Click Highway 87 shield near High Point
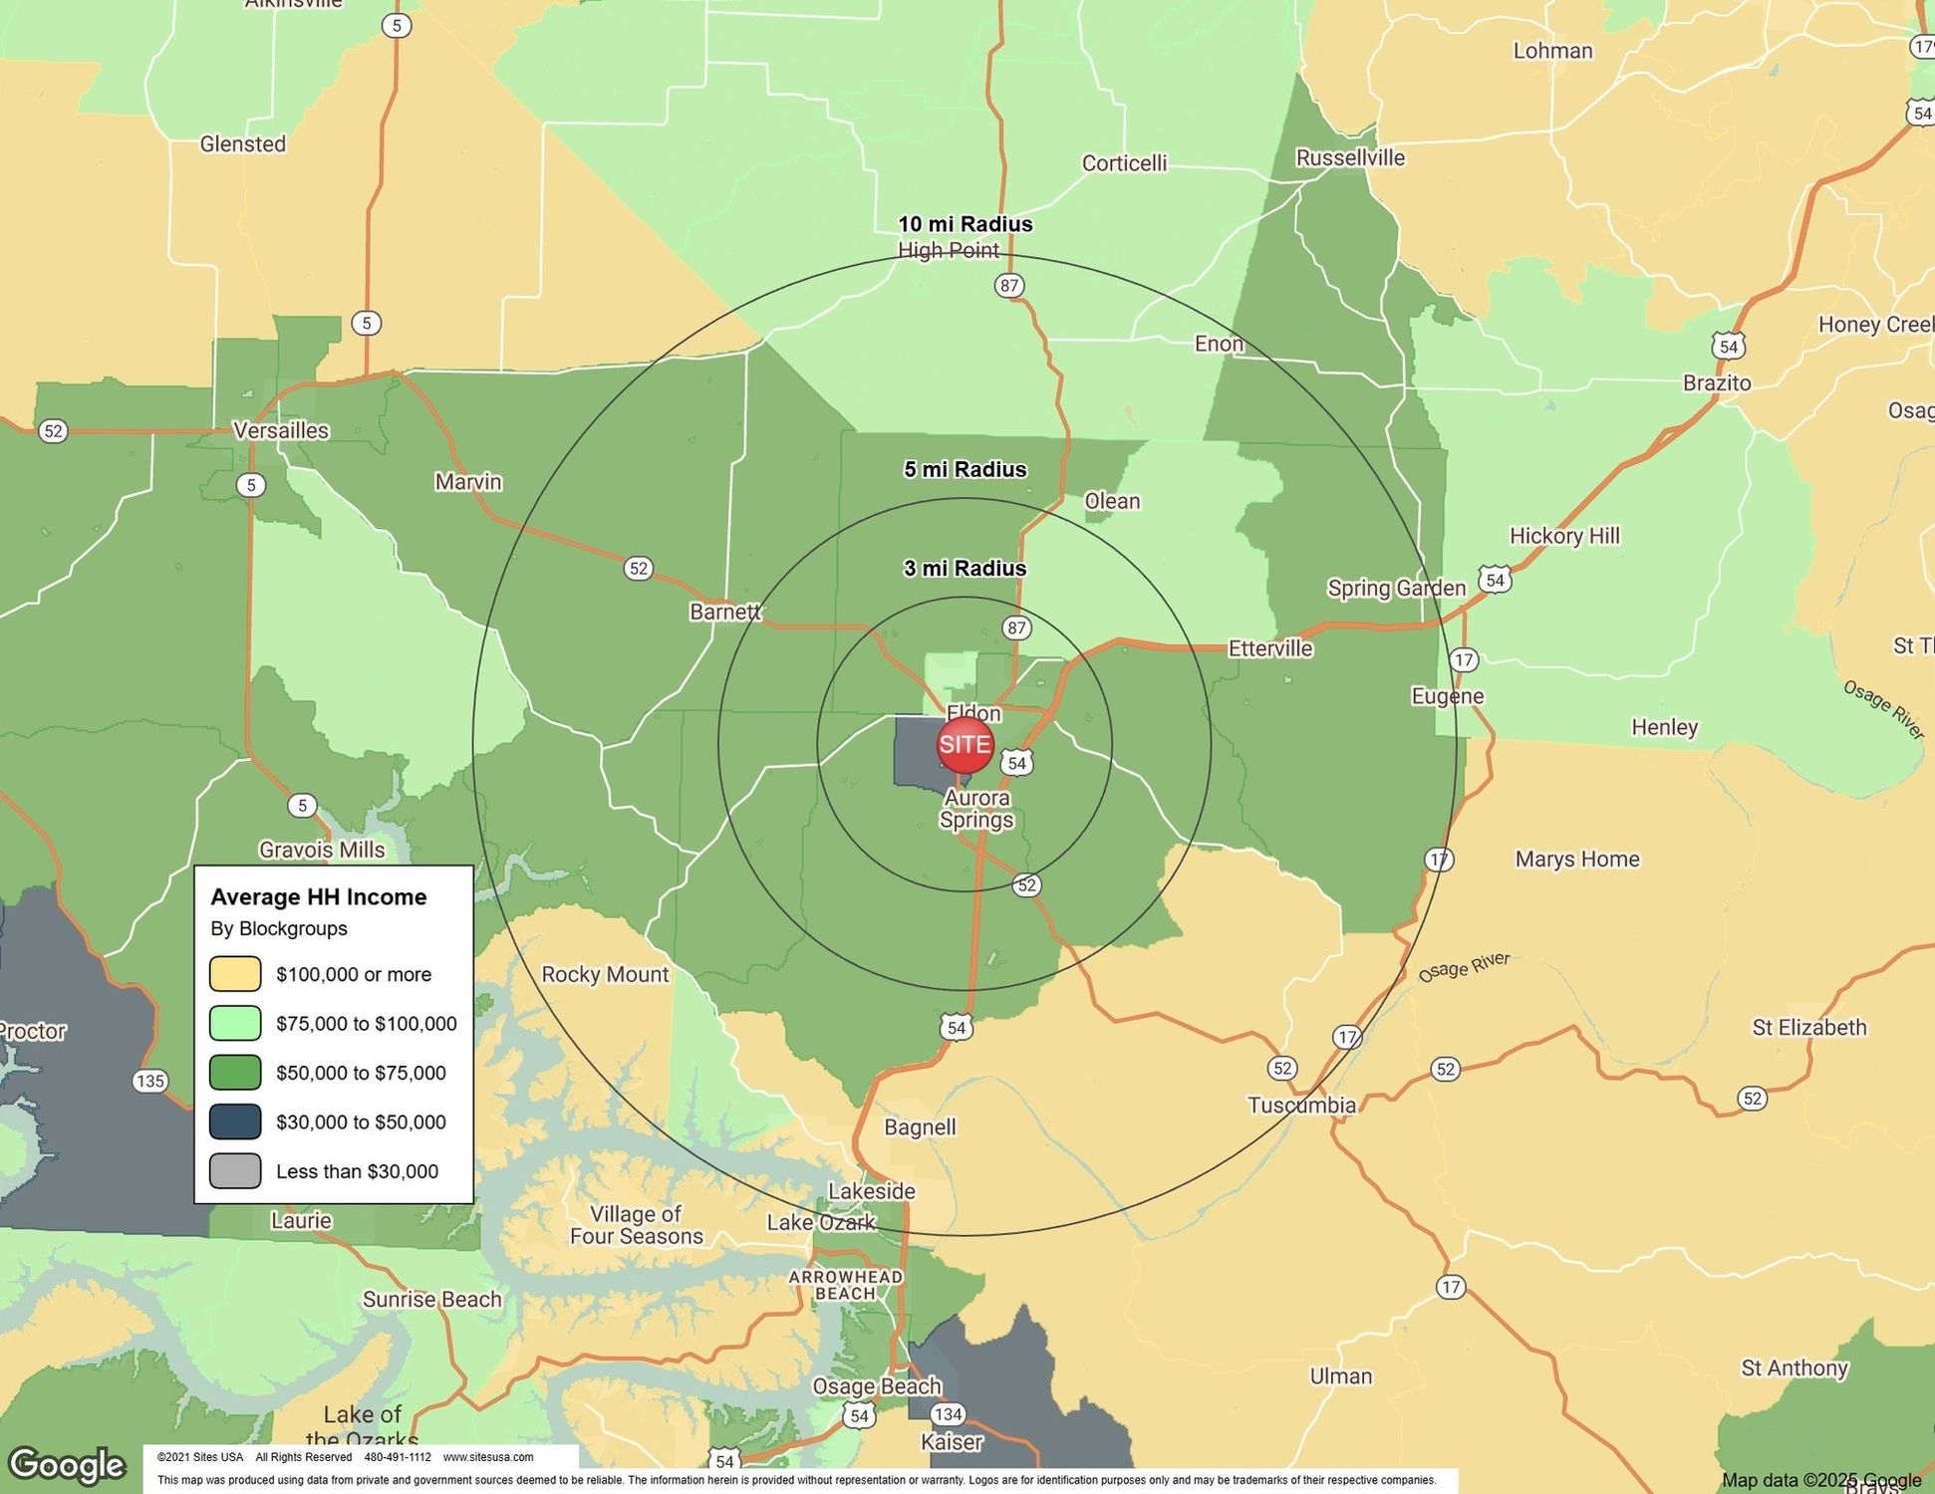Image resolution: width=1935 pixels, height=1494 pixels. click(1009, 286)
